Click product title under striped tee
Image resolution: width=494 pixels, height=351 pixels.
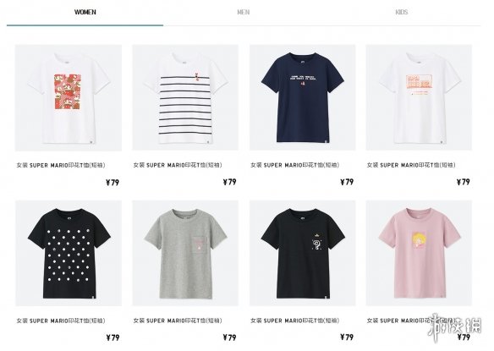click(178, 165)
